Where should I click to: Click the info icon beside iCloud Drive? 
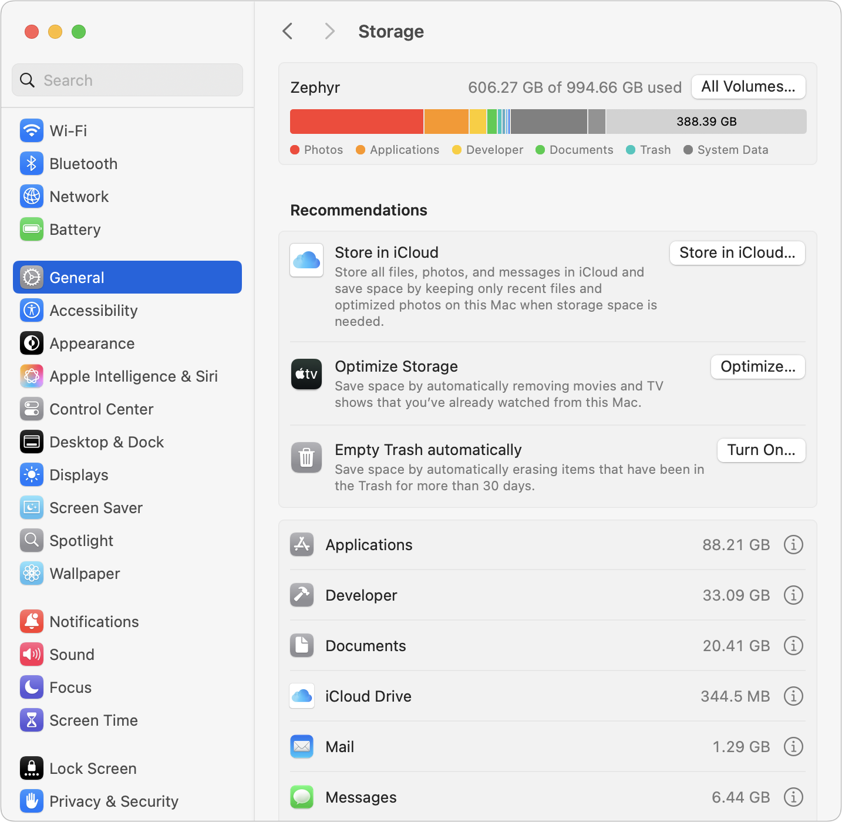click(793, 696)
